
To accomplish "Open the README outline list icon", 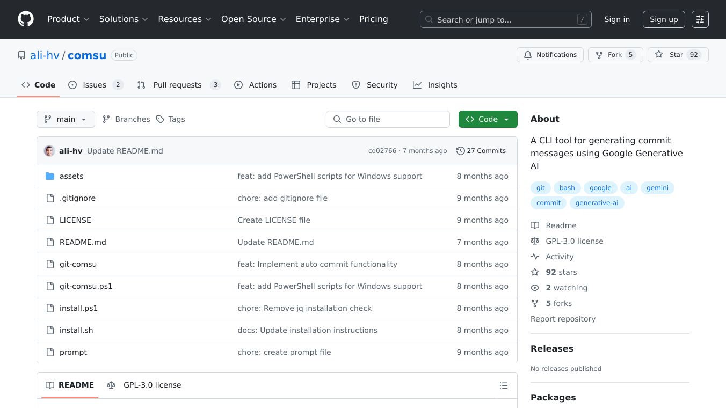I will [503, 385].
